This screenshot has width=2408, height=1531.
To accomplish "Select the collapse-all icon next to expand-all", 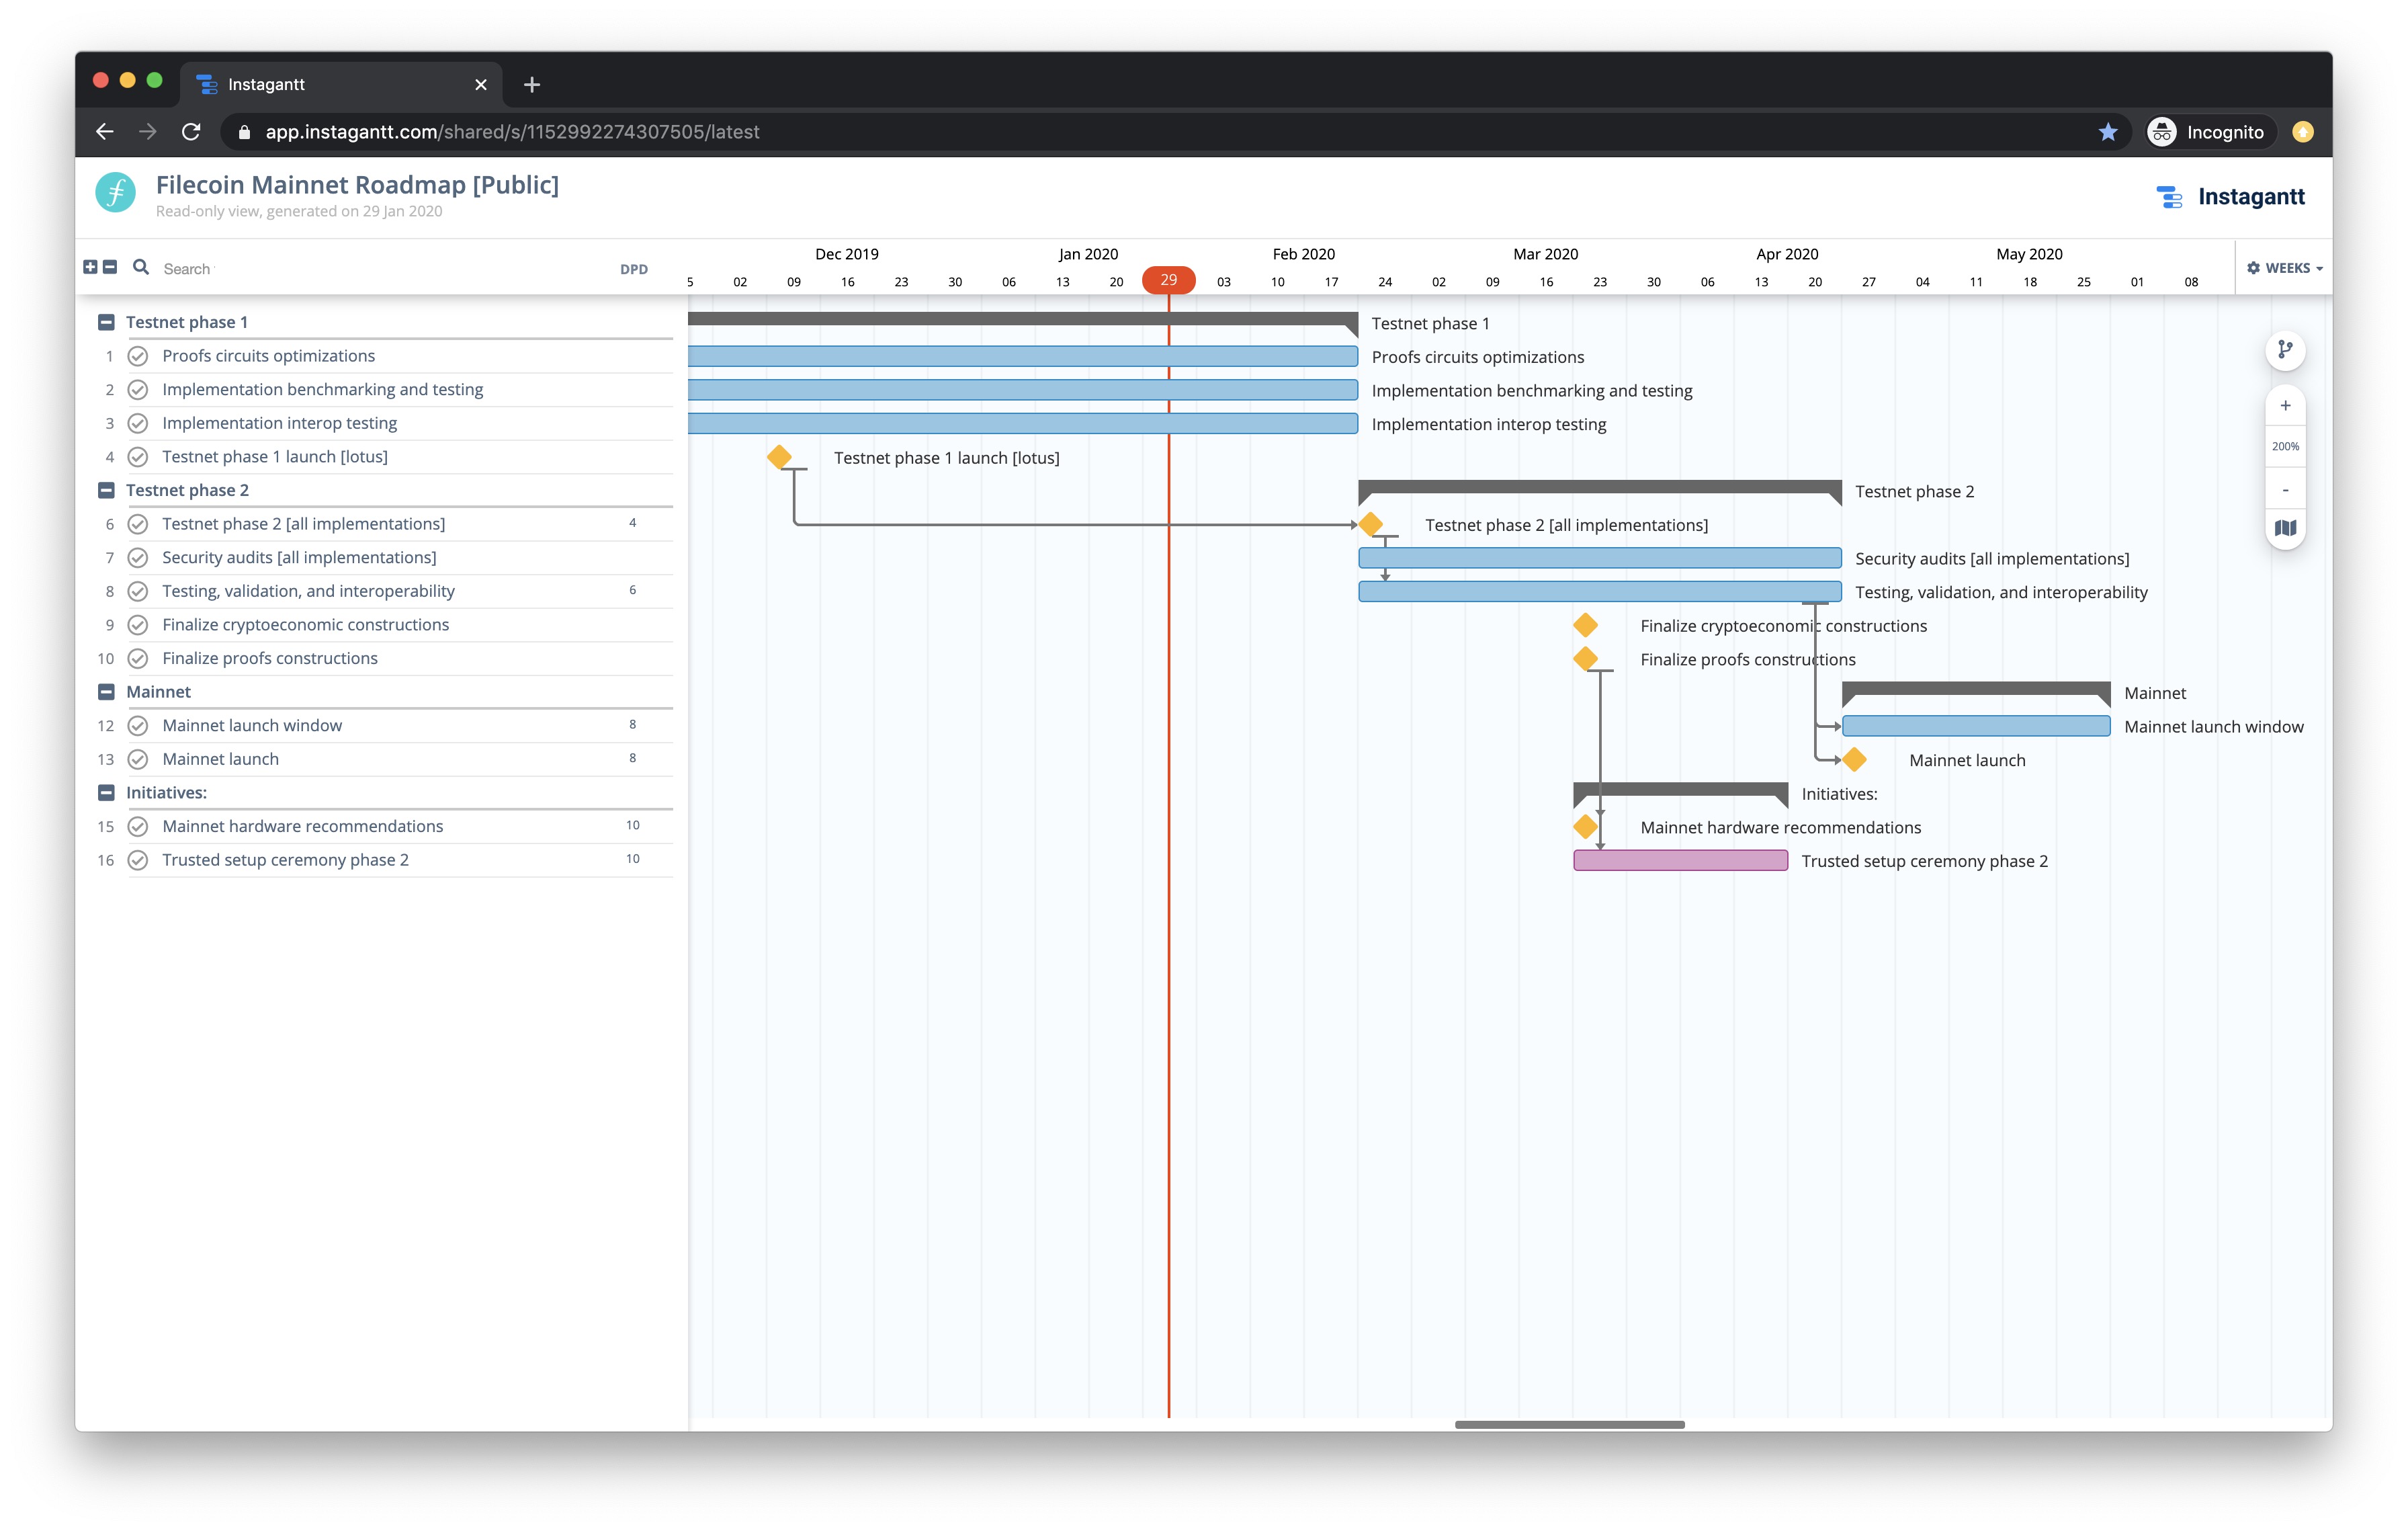I will [110, 266].
